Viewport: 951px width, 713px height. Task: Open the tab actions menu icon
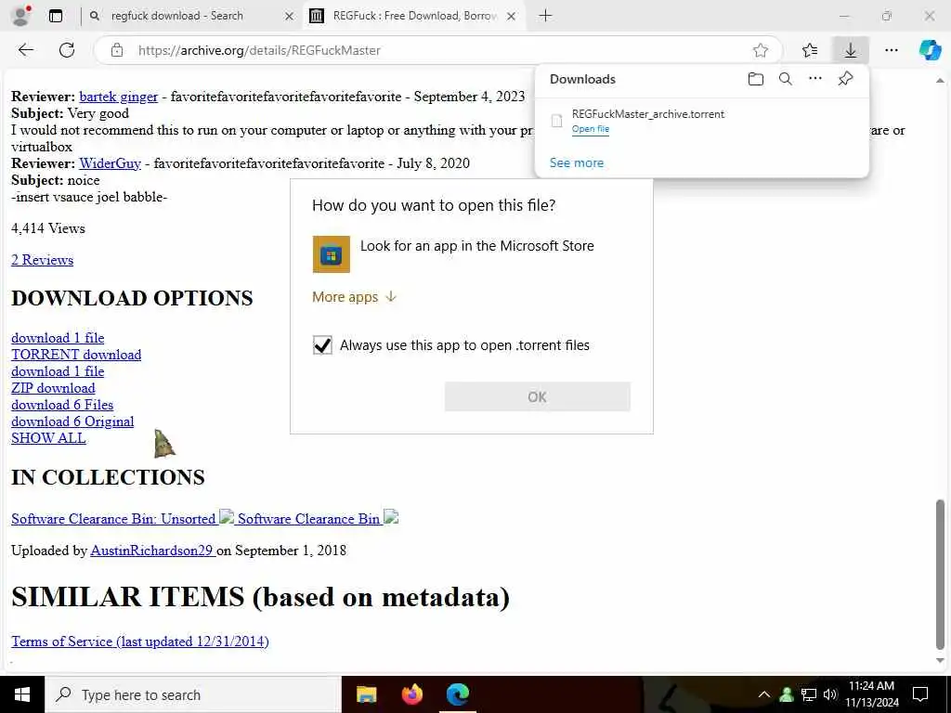click(55, 16)
